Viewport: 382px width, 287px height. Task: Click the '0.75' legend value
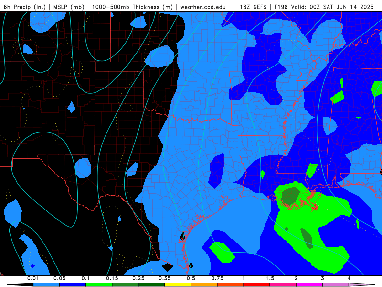[x=217, y=278]
